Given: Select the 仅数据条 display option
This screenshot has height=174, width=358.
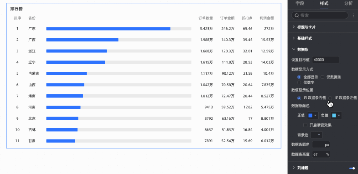Looking at the screenshot, I should (x=322, y=77).
